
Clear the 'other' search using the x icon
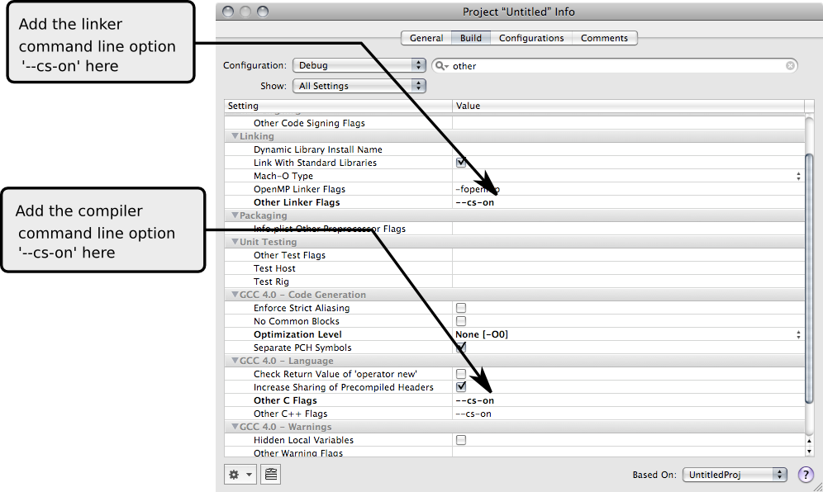(x=791, y=65)
